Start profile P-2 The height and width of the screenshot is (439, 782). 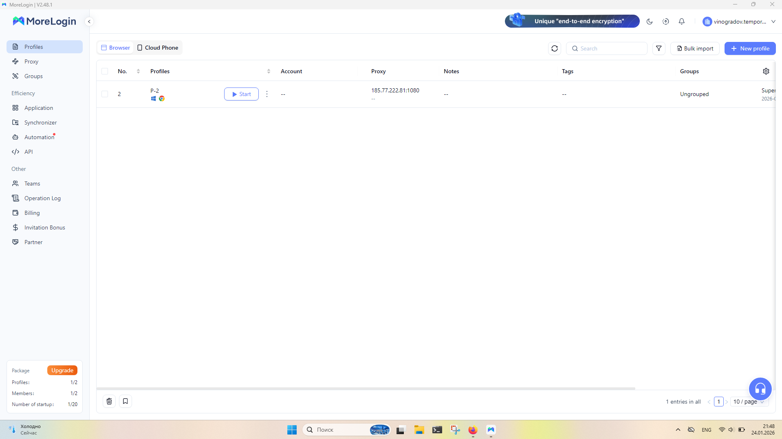point(241,94)
